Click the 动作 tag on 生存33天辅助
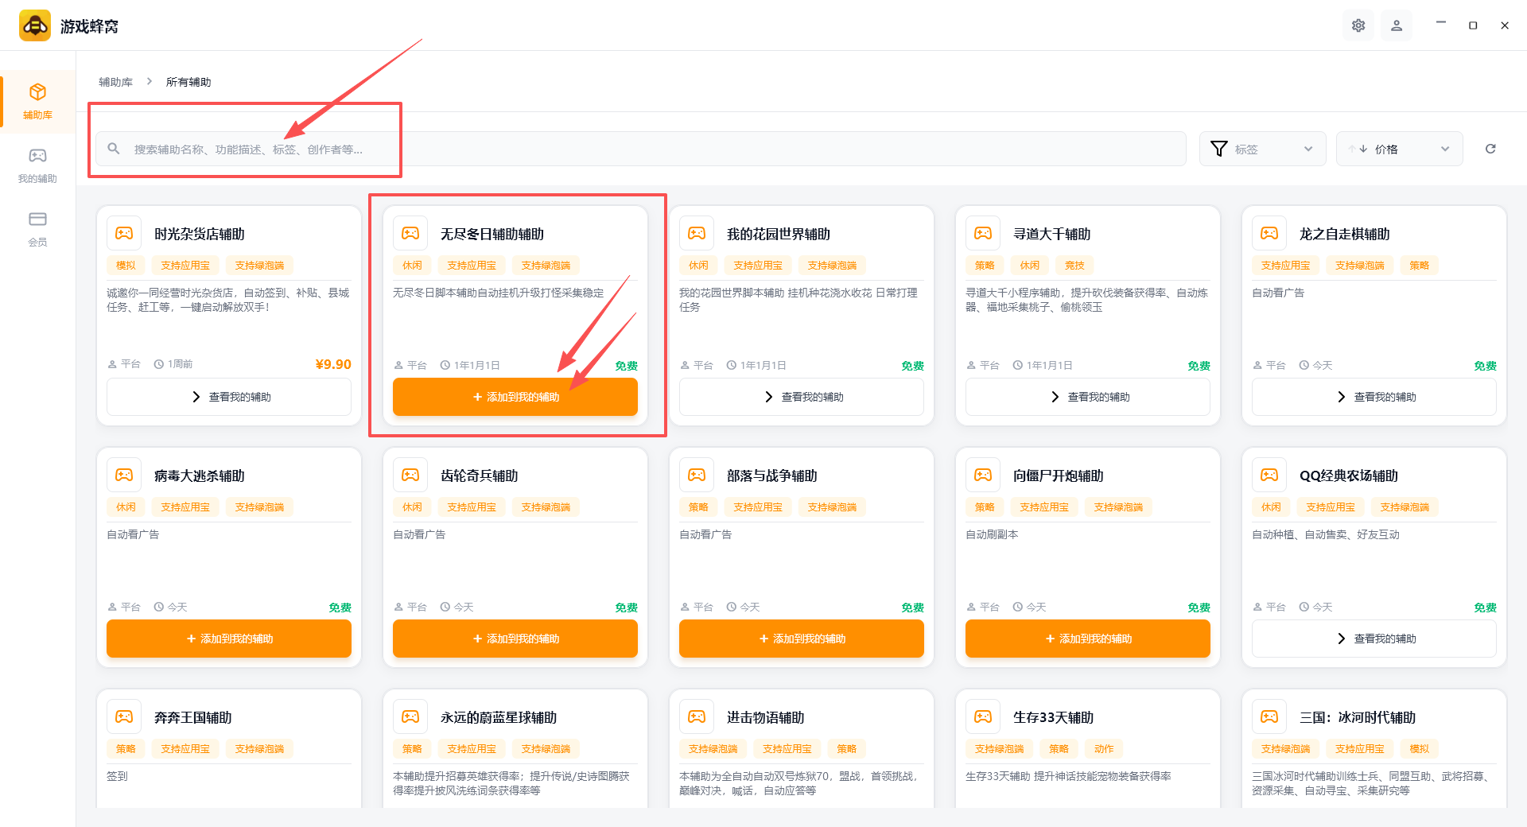Screen dimensions: 1527x827 tap(1104, 749)
